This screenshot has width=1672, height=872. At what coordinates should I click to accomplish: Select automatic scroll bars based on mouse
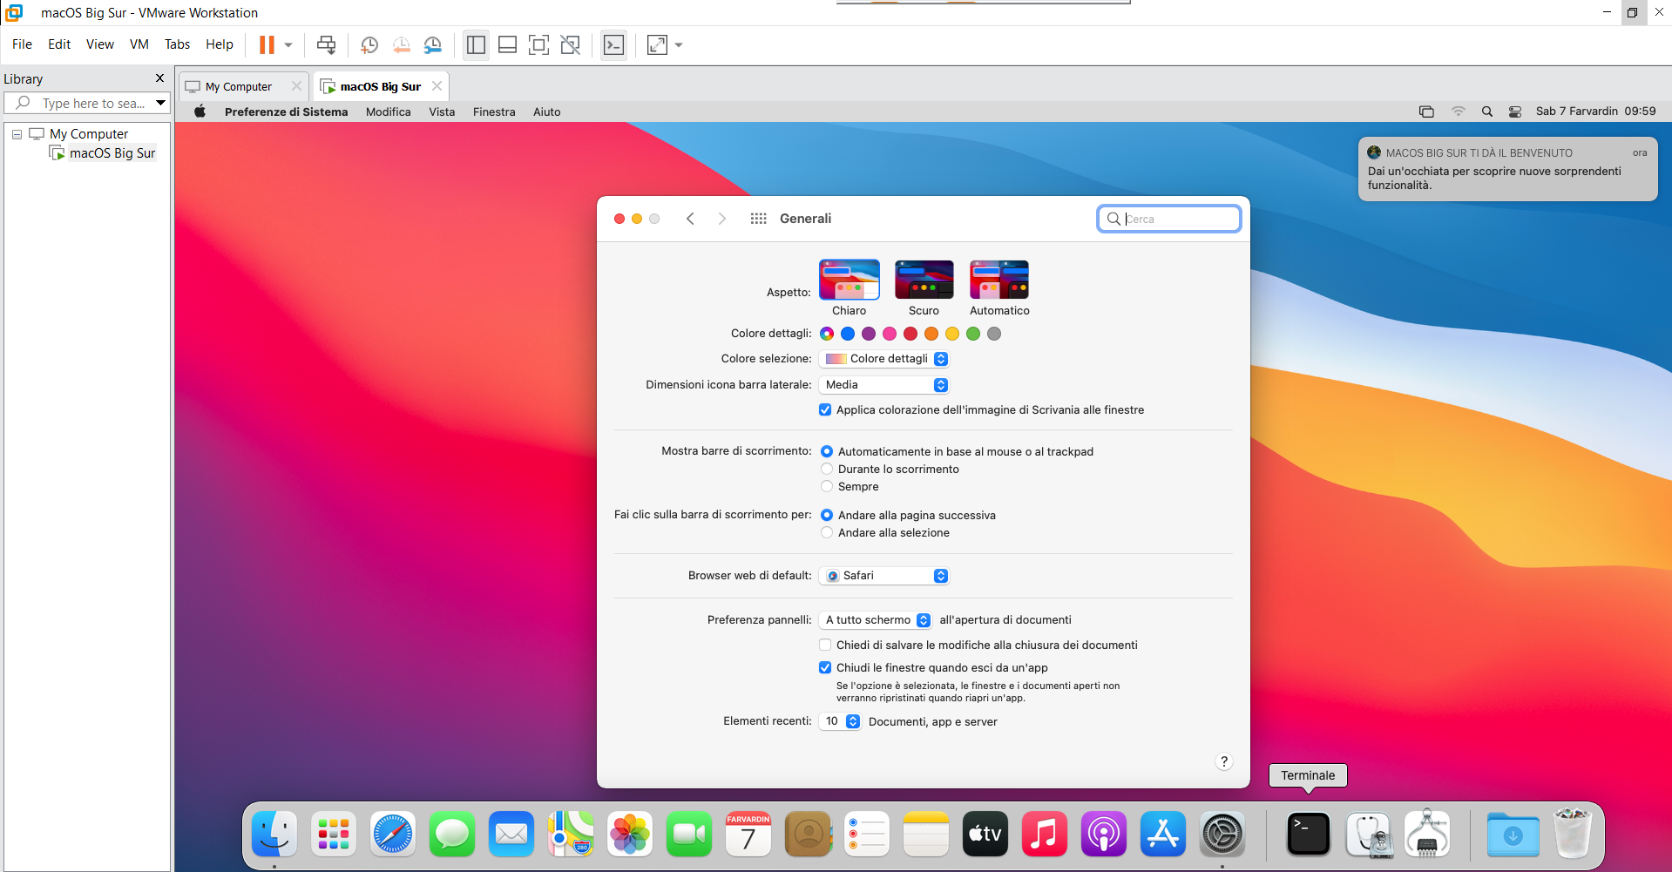[x=827, y=452]
